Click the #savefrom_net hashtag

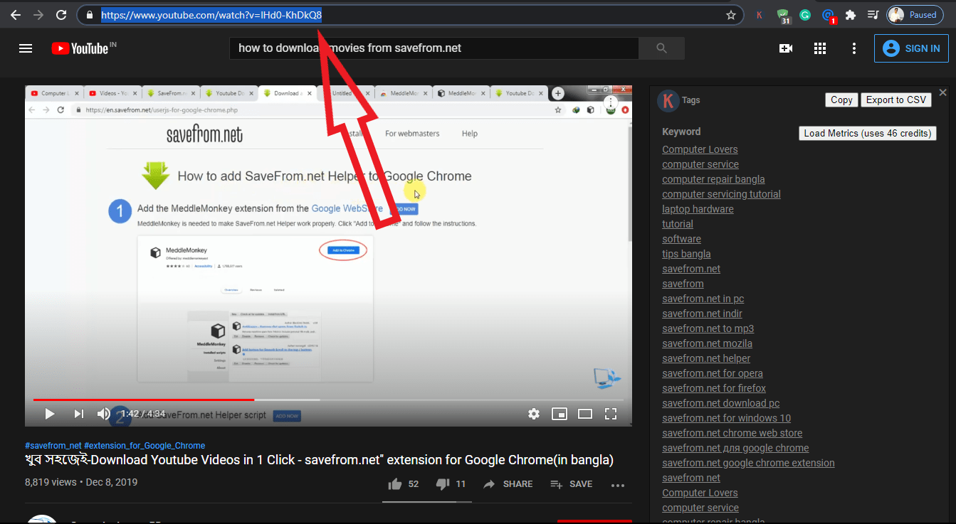[53, 446]
